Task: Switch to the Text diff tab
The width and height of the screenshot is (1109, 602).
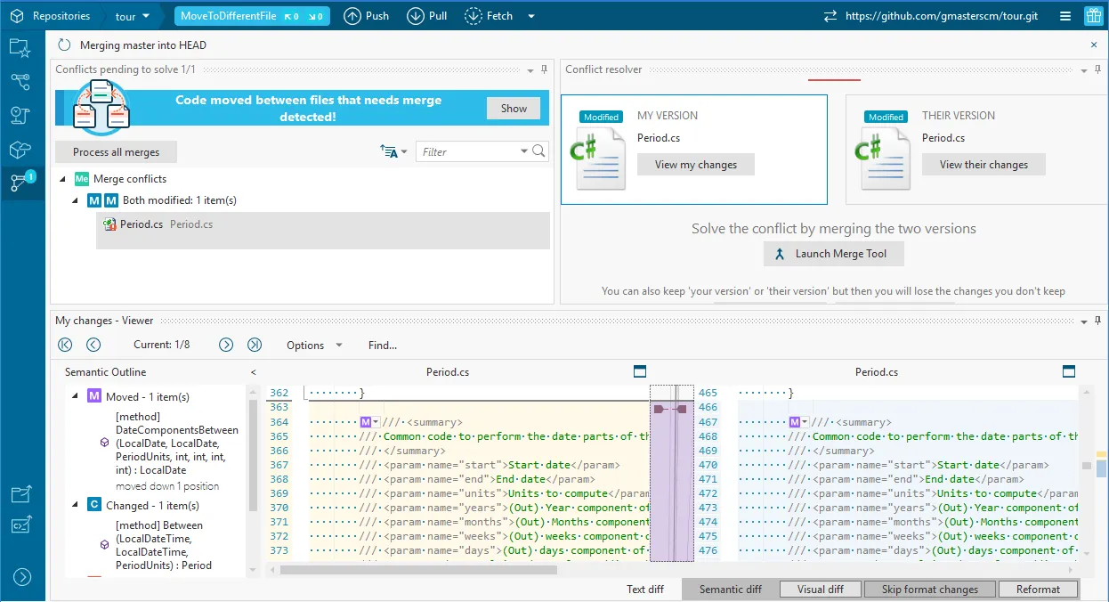Action: click(x=645, y=590)
